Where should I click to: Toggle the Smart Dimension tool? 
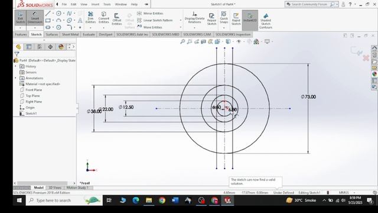(35, 17)
